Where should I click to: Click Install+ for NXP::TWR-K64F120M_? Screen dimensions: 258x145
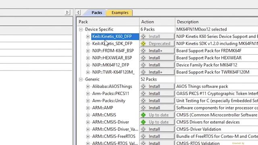tap(157, 72)
